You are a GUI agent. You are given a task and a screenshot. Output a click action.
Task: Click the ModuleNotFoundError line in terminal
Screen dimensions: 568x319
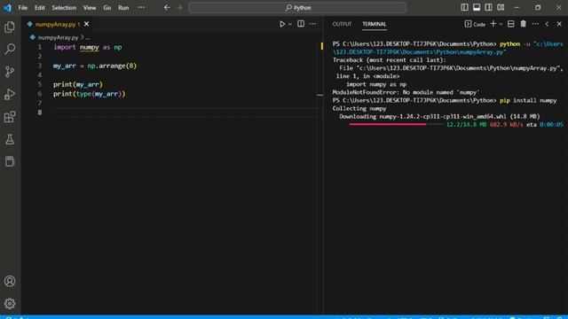(406, 92)
